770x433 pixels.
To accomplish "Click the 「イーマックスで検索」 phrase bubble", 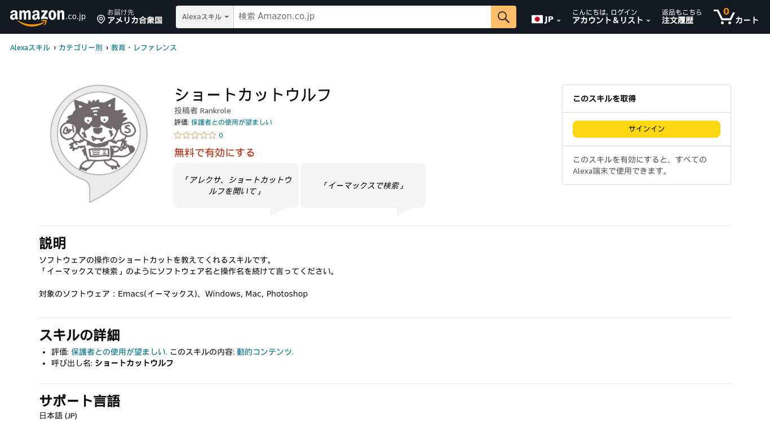I will 363,185.
